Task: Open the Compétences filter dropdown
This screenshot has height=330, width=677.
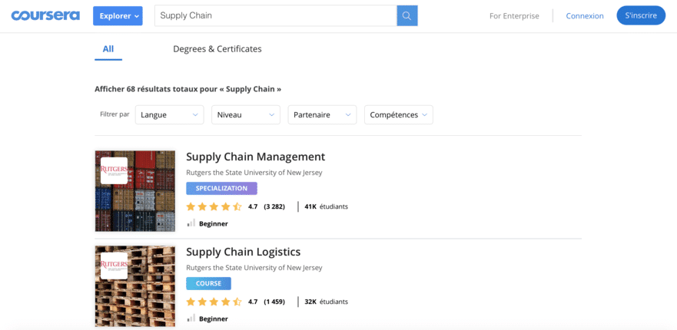Action: (399, 115)
